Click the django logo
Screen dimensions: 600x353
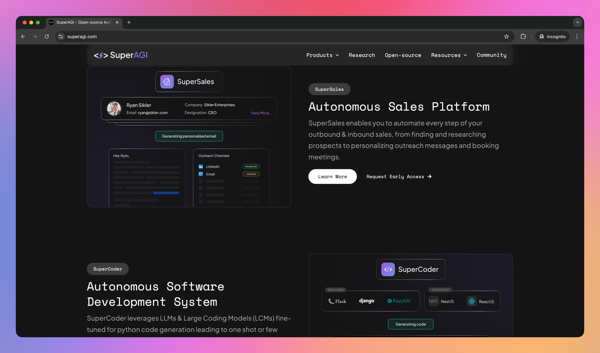366,301
